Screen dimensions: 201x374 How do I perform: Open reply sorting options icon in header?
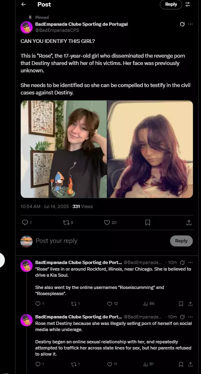click(x=188, y=4)
